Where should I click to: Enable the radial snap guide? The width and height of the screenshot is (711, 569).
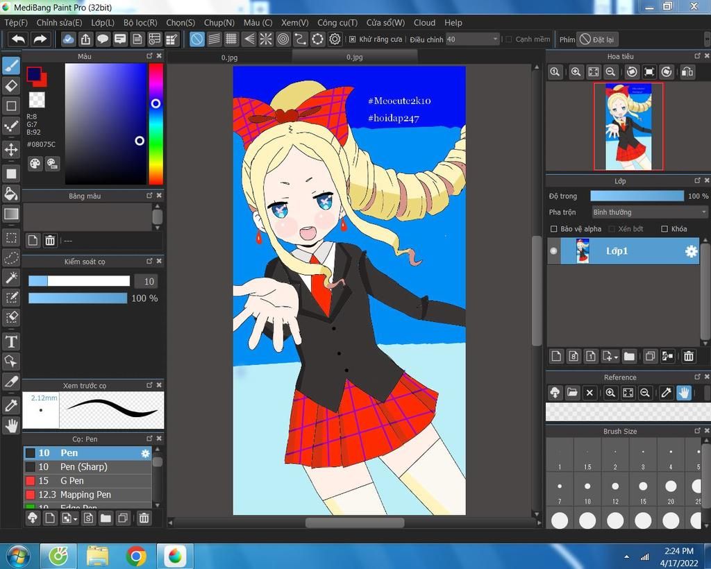(266, 40)
